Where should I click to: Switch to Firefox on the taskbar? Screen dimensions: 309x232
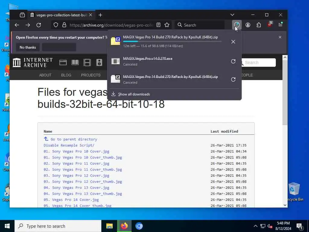(x=124, y=226)
